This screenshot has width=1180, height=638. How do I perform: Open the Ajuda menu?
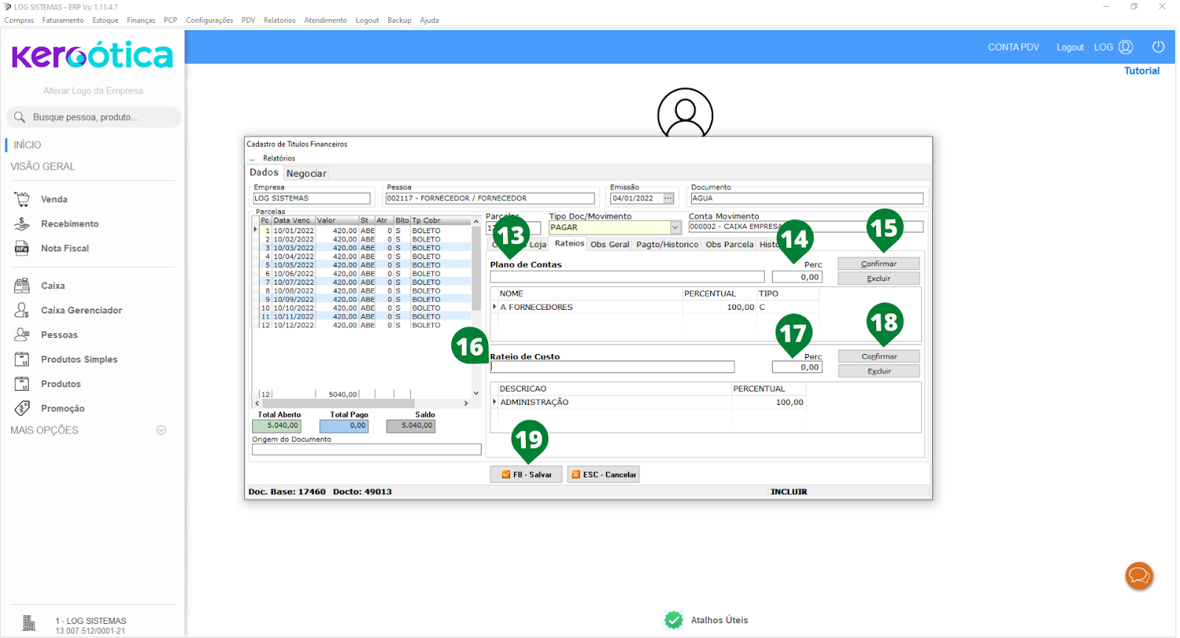point(429,20)
